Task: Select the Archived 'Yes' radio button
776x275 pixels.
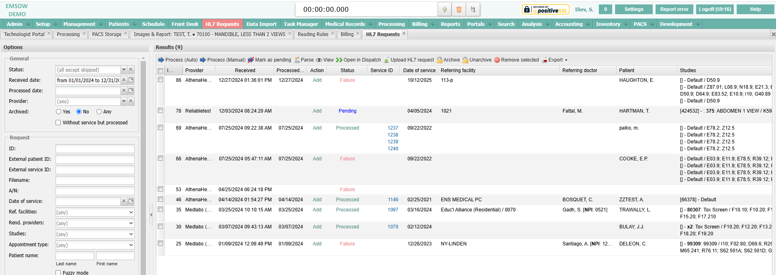Action: (x=59, y=112)
